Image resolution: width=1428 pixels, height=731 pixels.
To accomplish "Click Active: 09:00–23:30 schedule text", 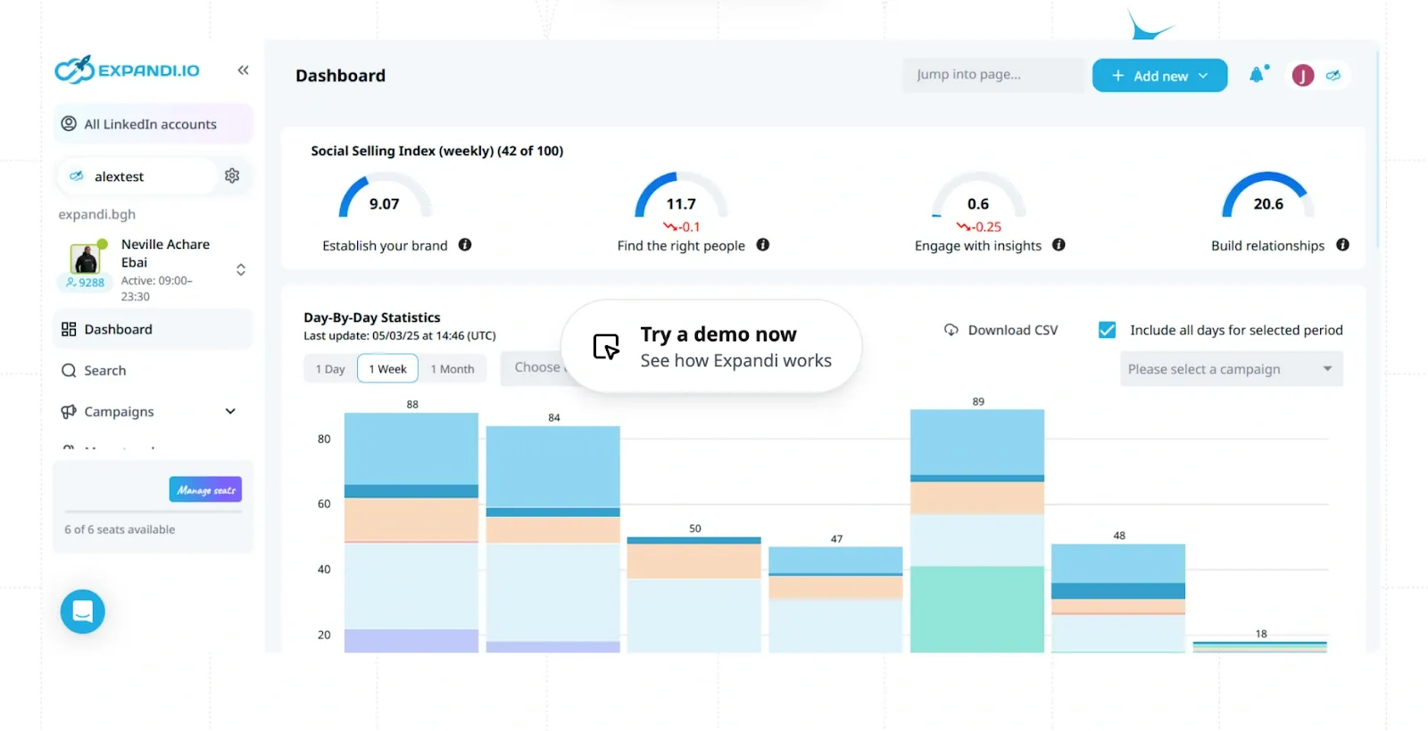I will point(157,288).
